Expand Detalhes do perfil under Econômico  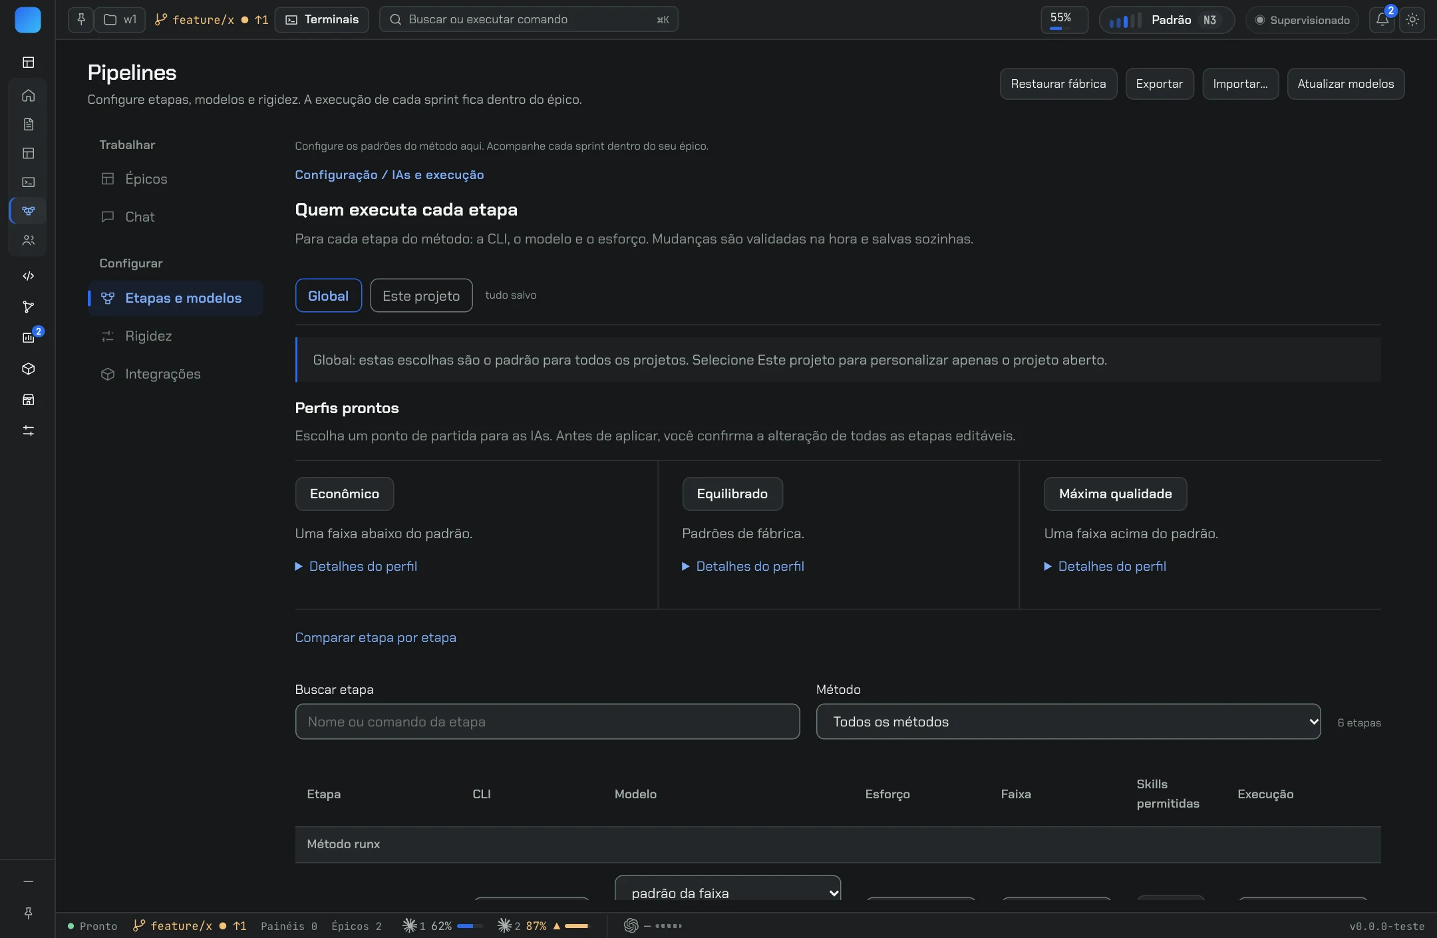(x=356, y=566)
